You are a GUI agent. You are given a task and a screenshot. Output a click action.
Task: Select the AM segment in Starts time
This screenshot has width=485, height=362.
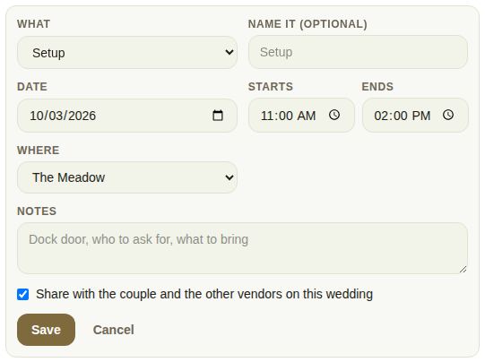coord(307,116)
